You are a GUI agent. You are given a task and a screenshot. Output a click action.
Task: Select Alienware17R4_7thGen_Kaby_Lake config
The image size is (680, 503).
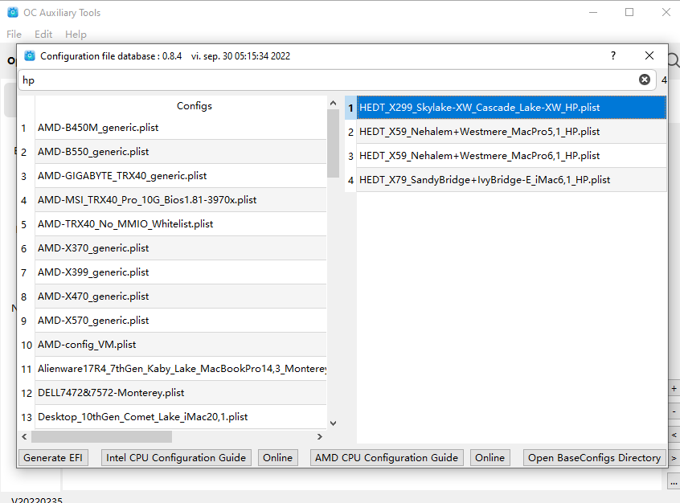(181, 369)
